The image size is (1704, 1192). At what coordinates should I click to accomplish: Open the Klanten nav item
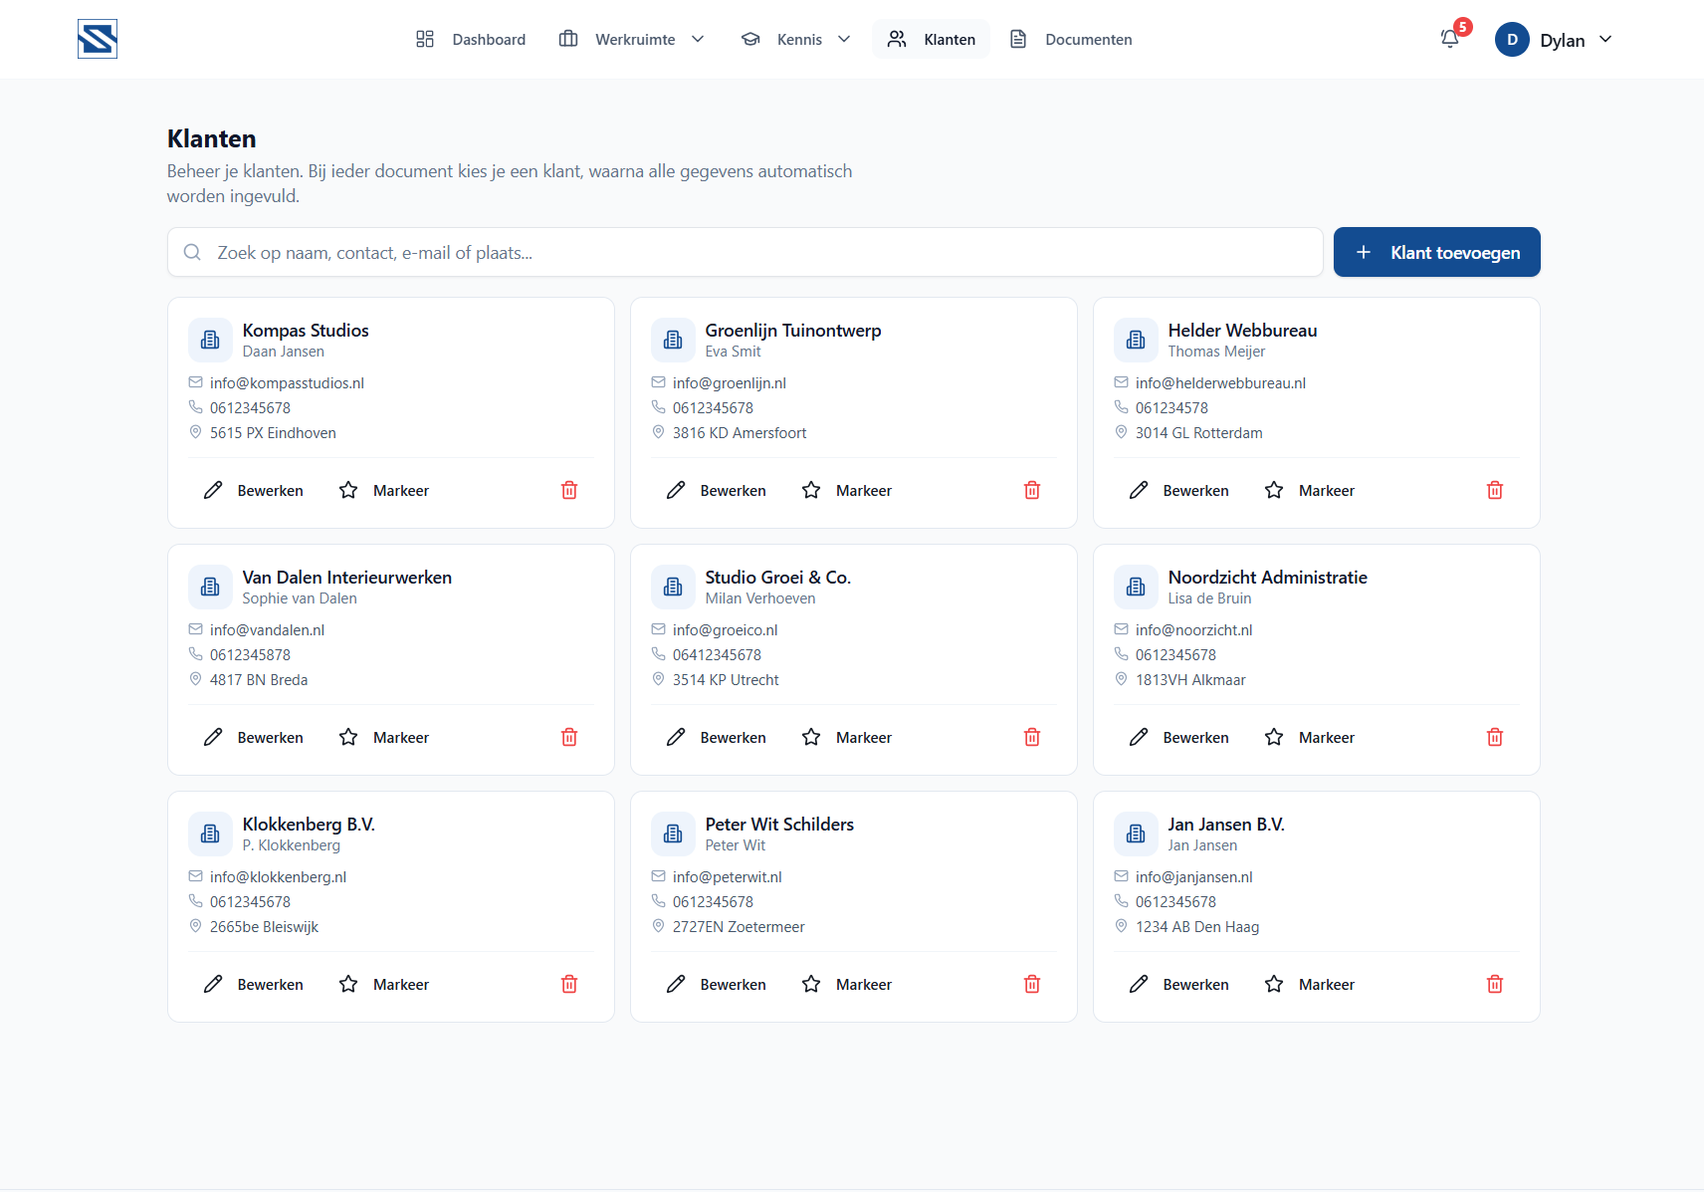(932, 39)
